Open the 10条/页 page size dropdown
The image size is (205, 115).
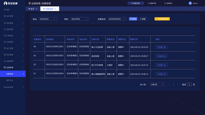coord(157,84)
